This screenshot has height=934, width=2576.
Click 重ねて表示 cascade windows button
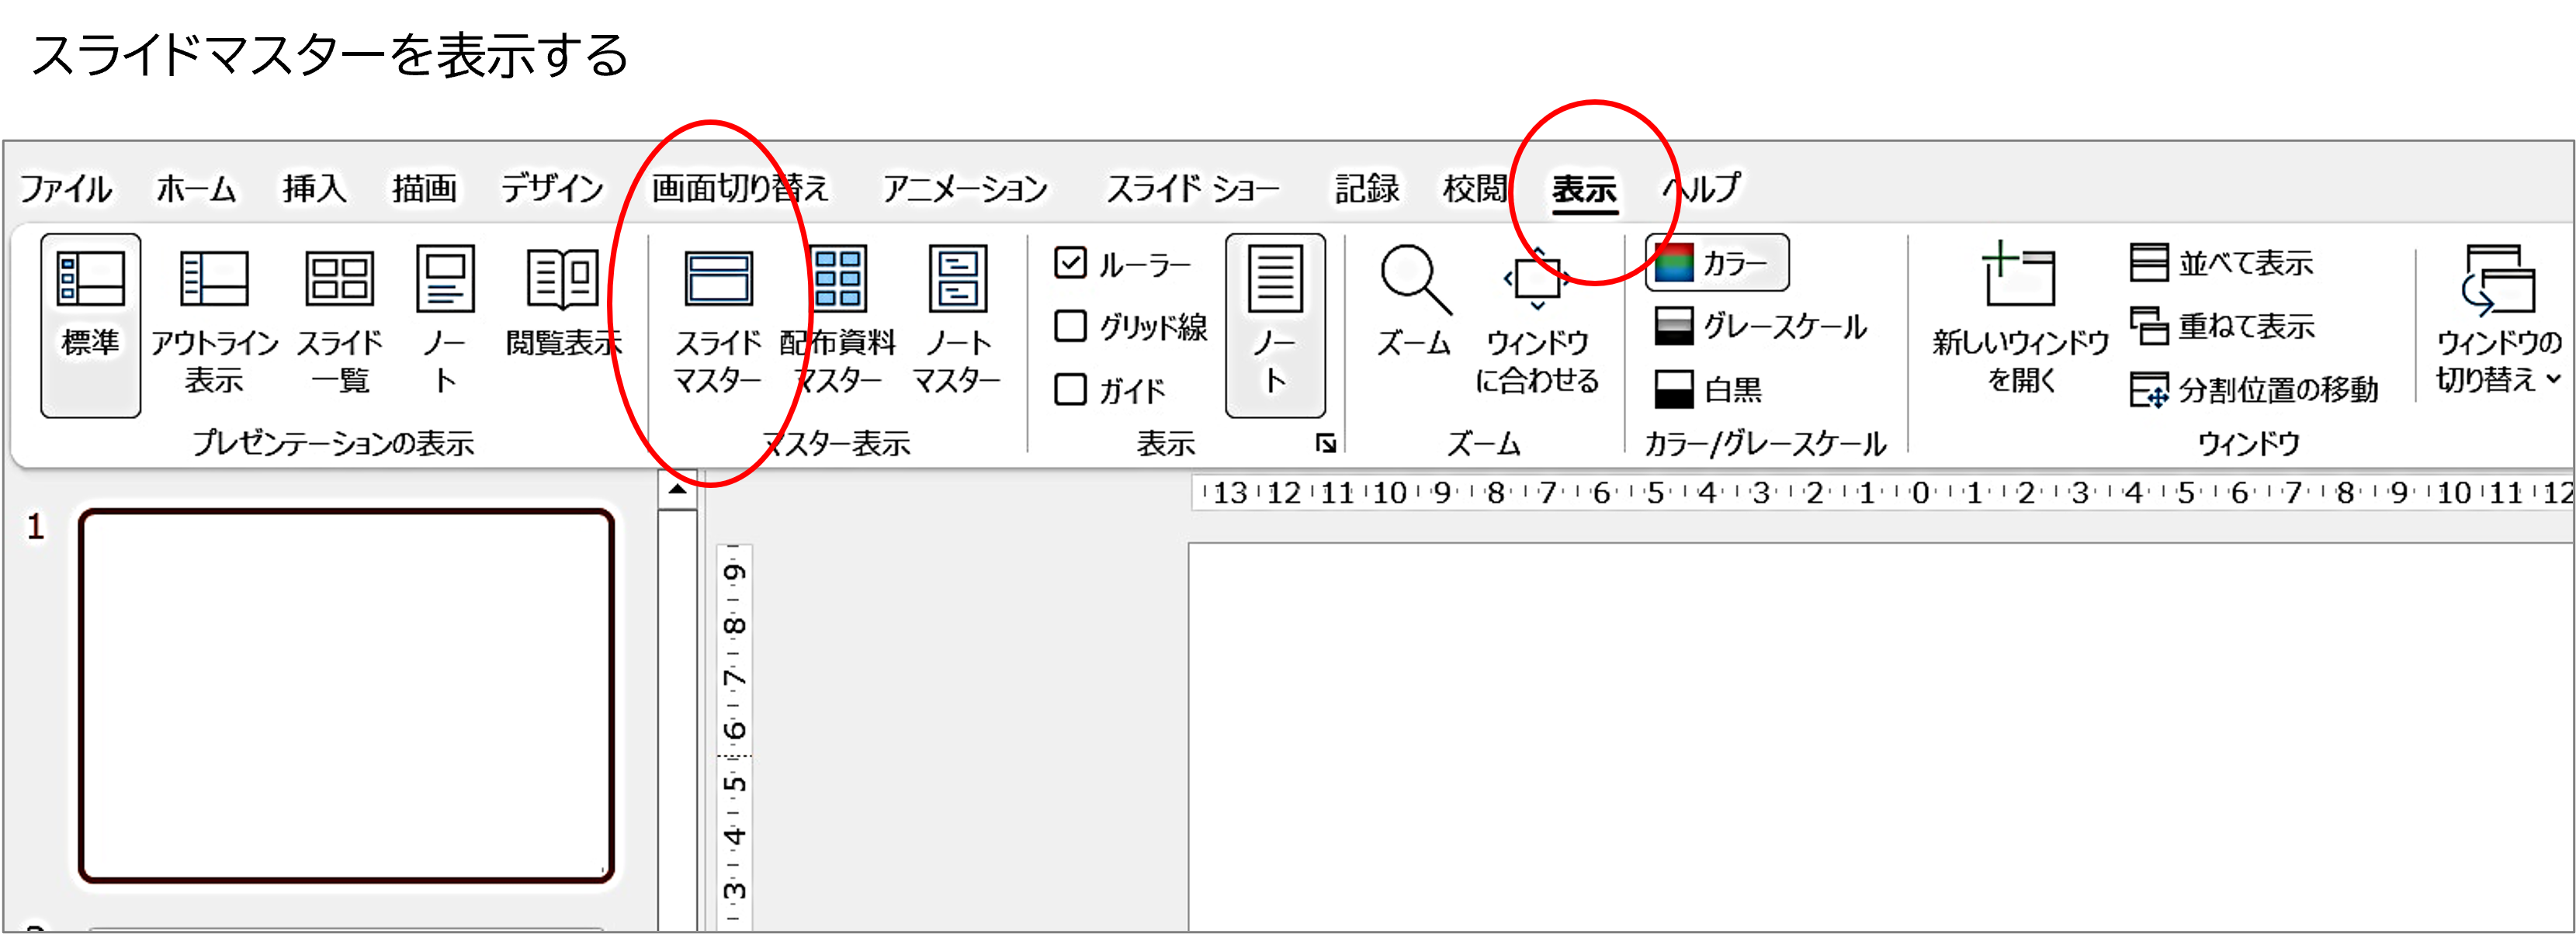click(2222, 326)
